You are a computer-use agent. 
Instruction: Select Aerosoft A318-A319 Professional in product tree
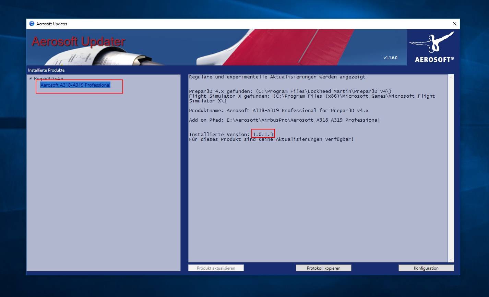pos(75,85)
